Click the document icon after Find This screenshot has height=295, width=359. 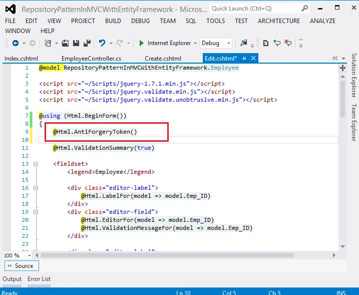tap(265, 43)
